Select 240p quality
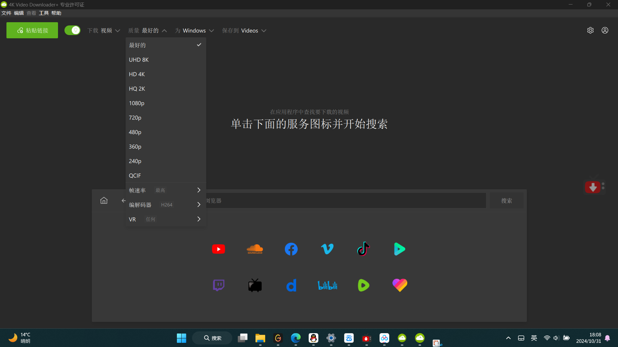 [x=166, y=161]
